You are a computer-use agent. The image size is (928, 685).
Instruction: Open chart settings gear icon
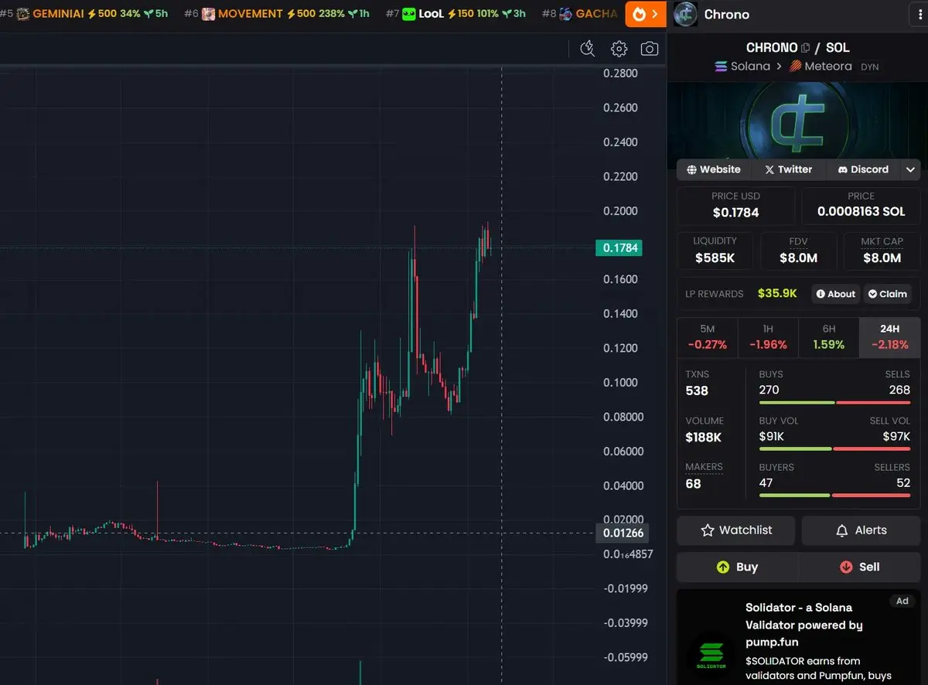point(619,49)
